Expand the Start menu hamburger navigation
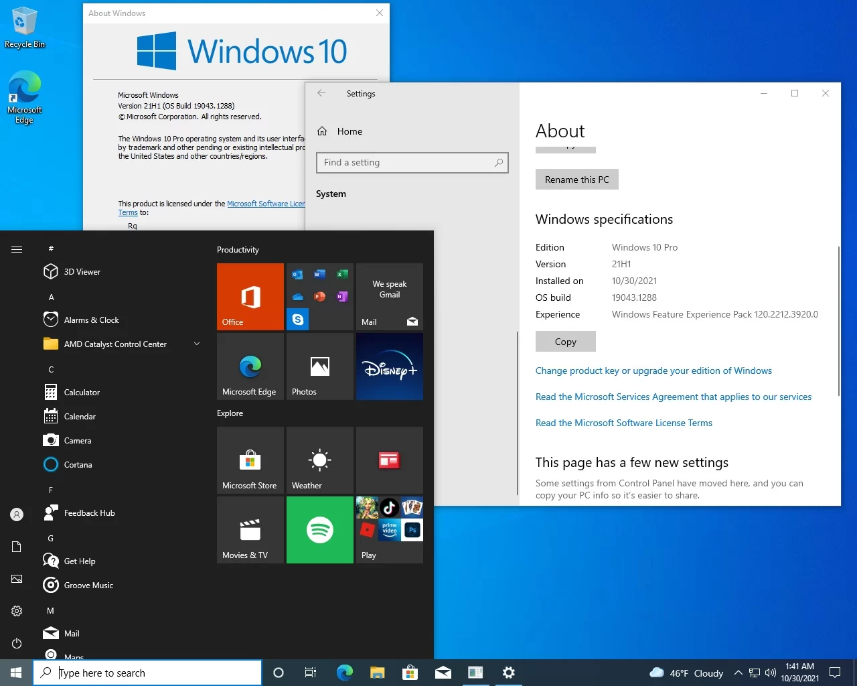Screen dimensions: 857x686 17,249
